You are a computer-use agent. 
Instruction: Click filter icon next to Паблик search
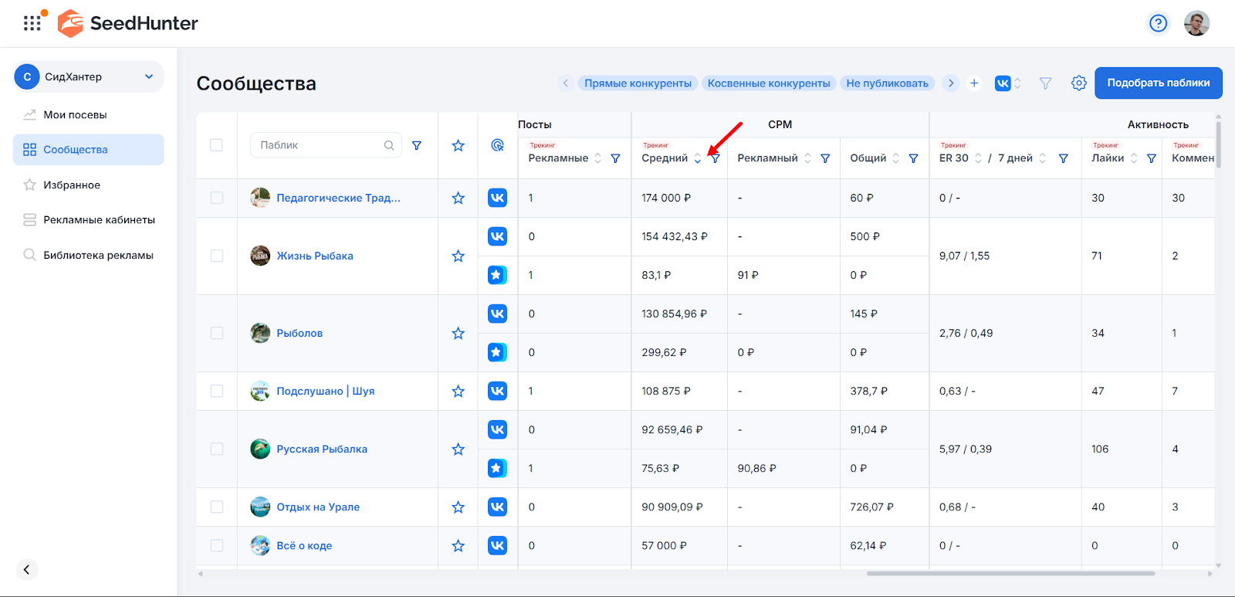click(417, 145)
